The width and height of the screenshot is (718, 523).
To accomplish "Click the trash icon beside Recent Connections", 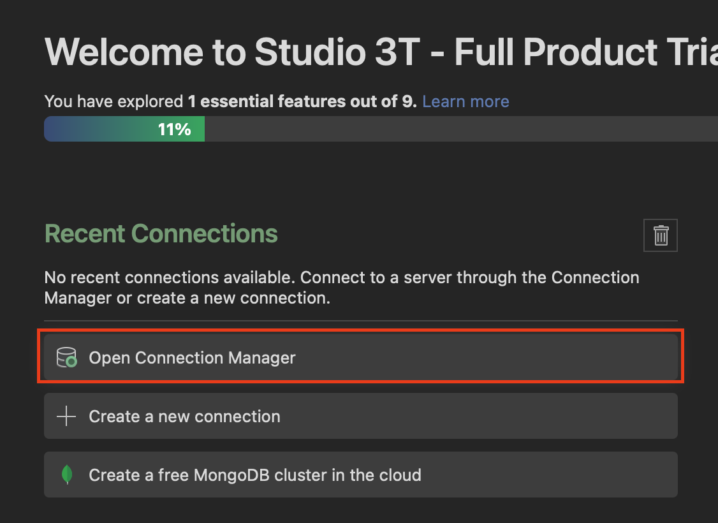I will pyautogui.click(x=661, y=235).
